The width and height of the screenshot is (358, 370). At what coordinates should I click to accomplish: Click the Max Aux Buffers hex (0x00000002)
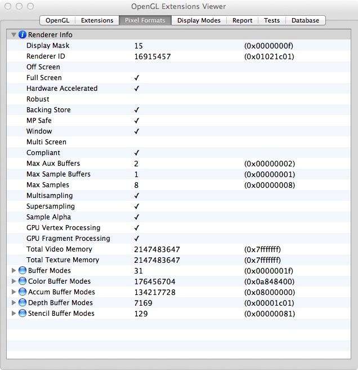coord(270,164)
